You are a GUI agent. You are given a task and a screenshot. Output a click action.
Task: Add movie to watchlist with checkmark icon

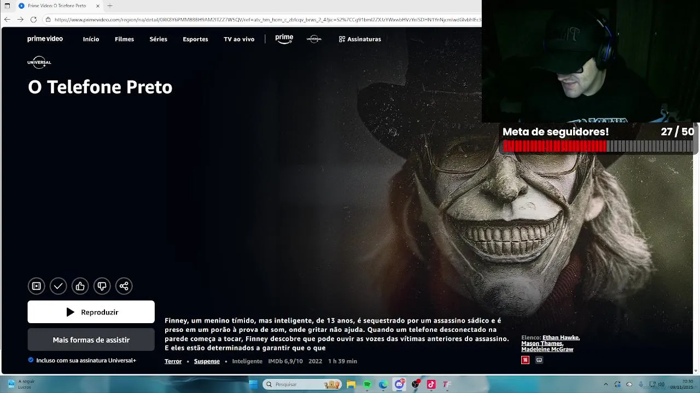coord(59,286)
